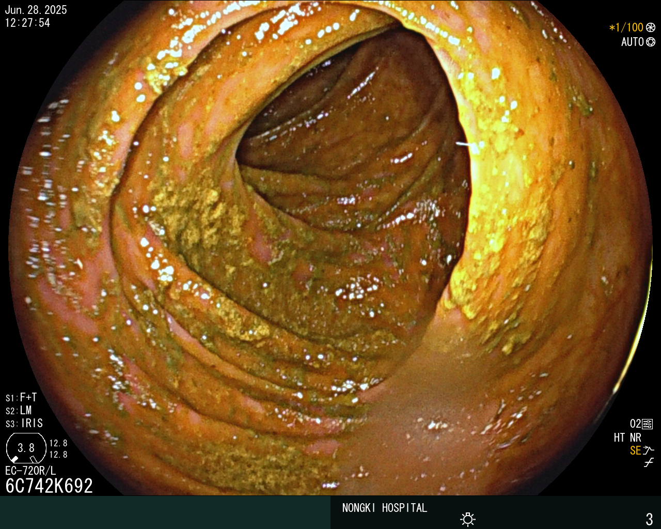
Task: Click the S2: LM switch assignment
Action: click(x=19, y=410)
